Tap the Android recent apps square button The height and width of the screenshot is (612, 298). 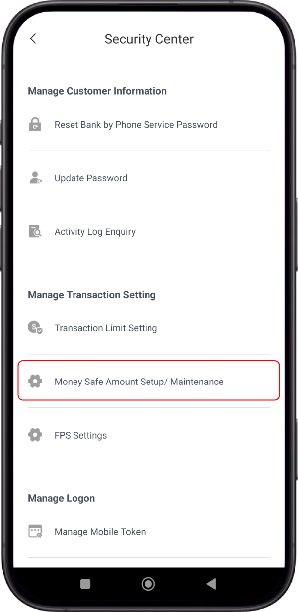(x=85, y=584)
